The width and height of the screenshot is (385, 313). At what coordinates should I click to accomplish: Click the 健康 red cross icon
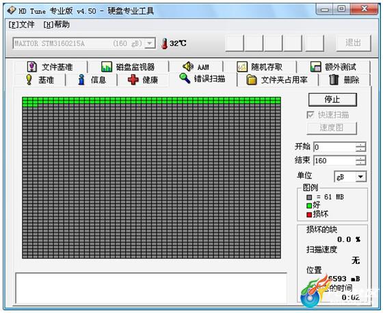pyautogui.click(x=133, y=80)
